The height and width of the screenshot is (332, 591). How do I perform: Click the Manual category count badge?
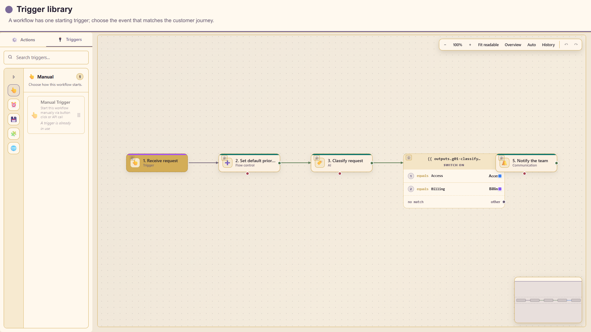coord(80,77)
